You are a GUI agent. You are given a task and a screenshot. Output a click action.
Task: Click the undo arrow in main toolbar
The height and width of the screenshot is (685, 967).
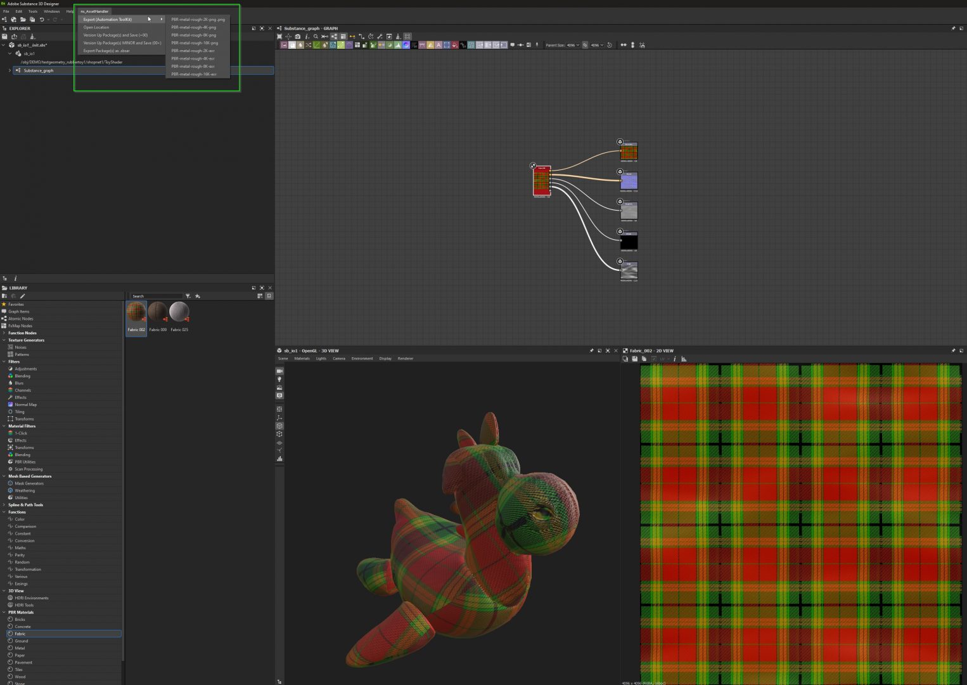point(42,20)
